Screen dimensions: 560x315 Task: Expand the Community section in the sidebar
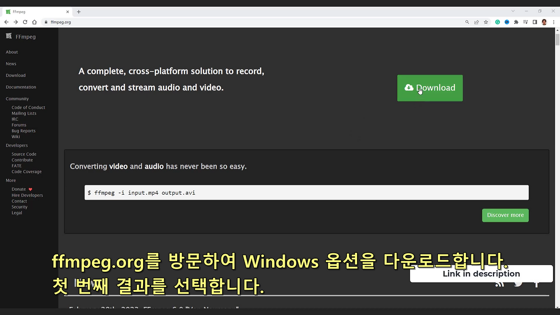click(x=17, y=98)
